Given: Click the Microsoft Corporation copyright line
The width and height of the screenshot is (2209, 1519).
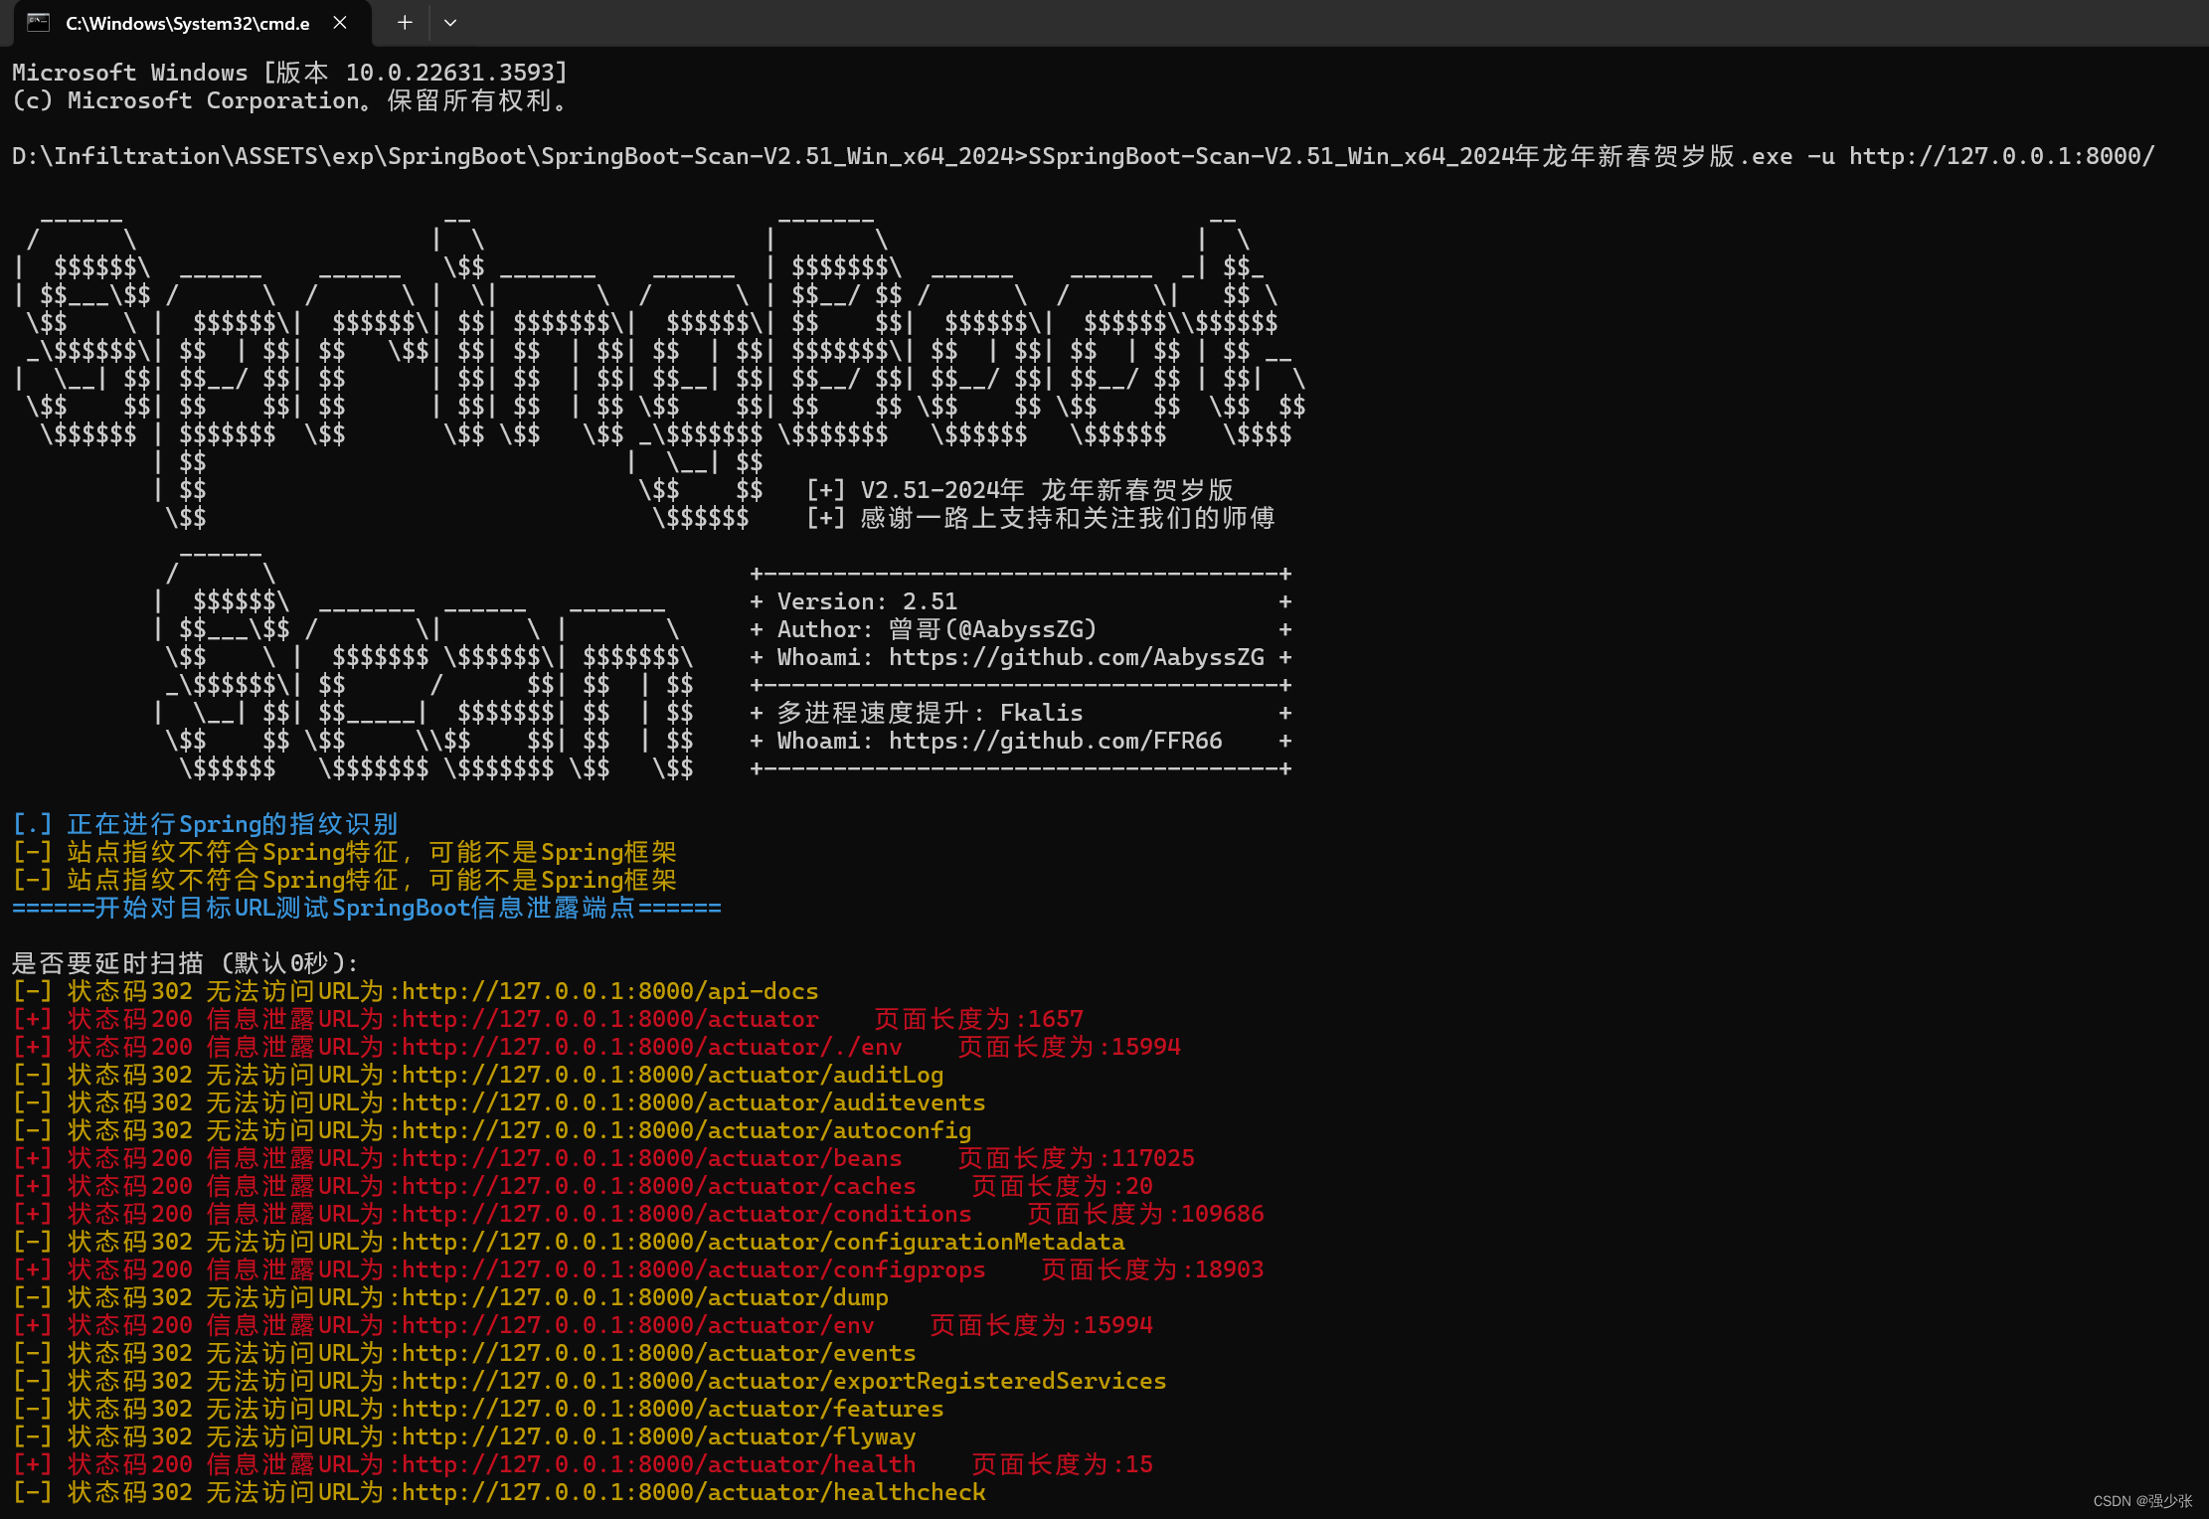Looking at the screenshot, I should pyautogui.click(x=290, y=100).
